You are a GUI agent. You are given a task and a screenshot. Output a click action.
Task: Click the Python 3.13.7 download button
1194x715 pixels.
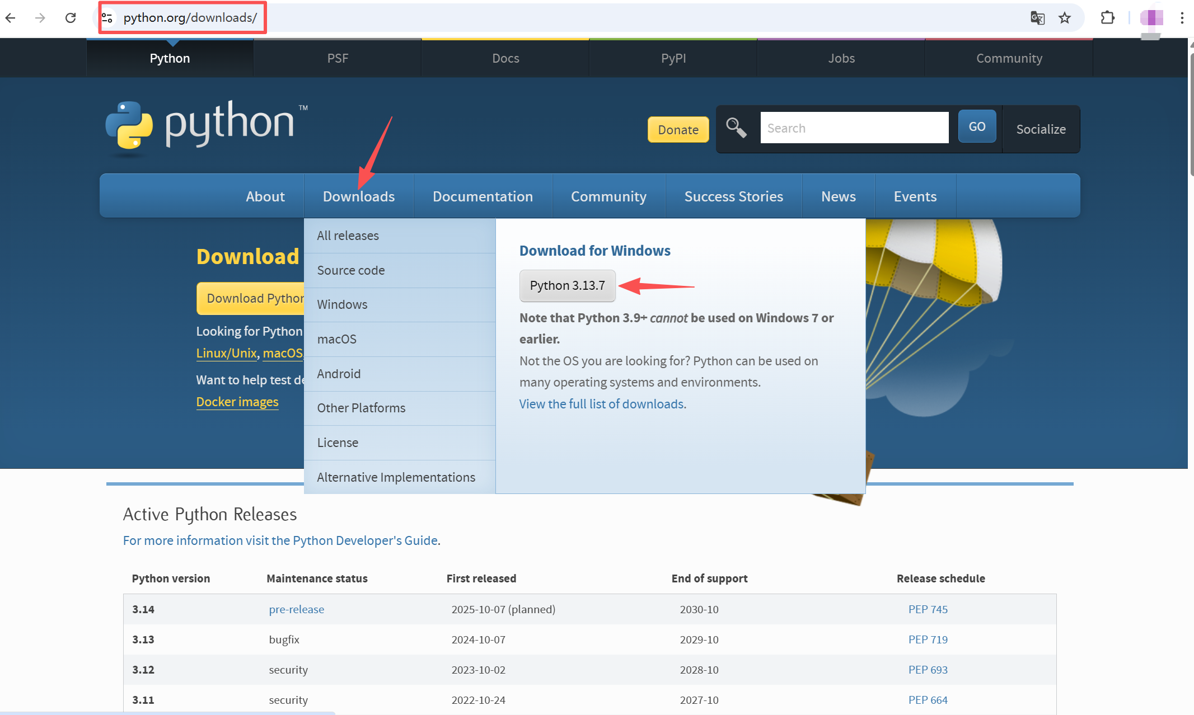(567, 285)
